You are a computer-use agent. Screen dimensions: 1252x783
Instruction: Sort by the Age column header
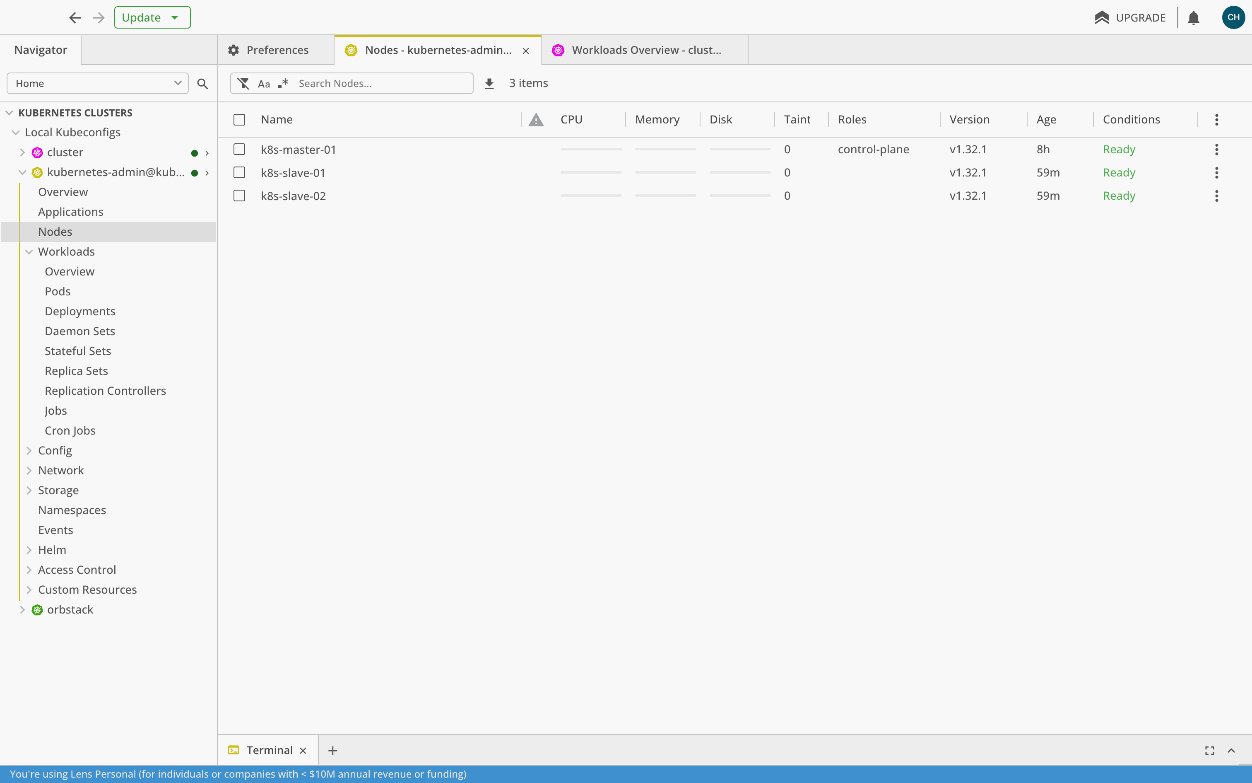[x=1046, y=120]
